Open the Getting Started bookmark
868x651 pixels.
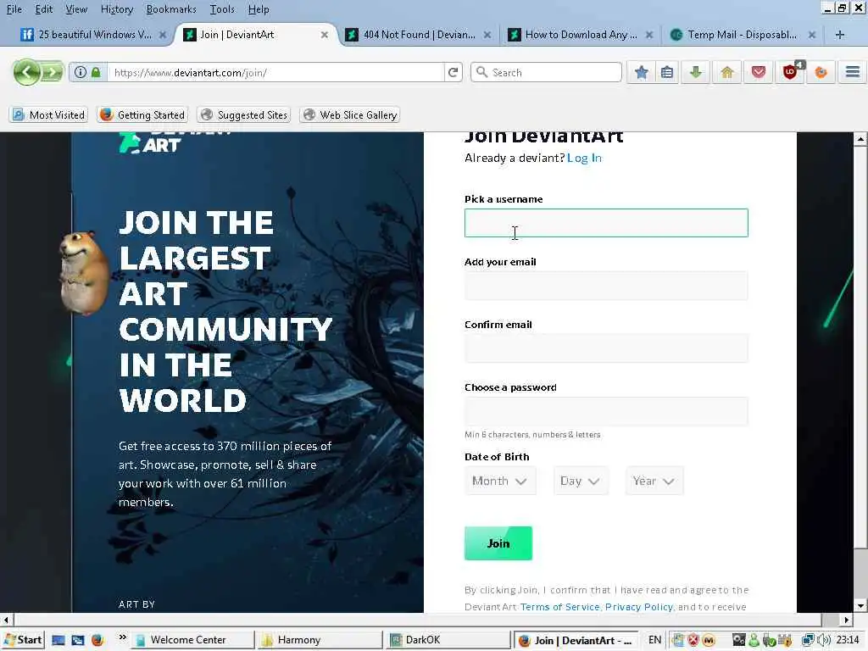(x=142, y=114)
